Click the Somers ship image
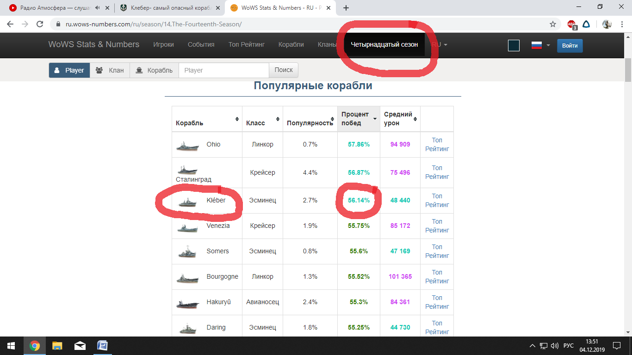This screenshot has height=355, width=632. (x=187, y=252)
